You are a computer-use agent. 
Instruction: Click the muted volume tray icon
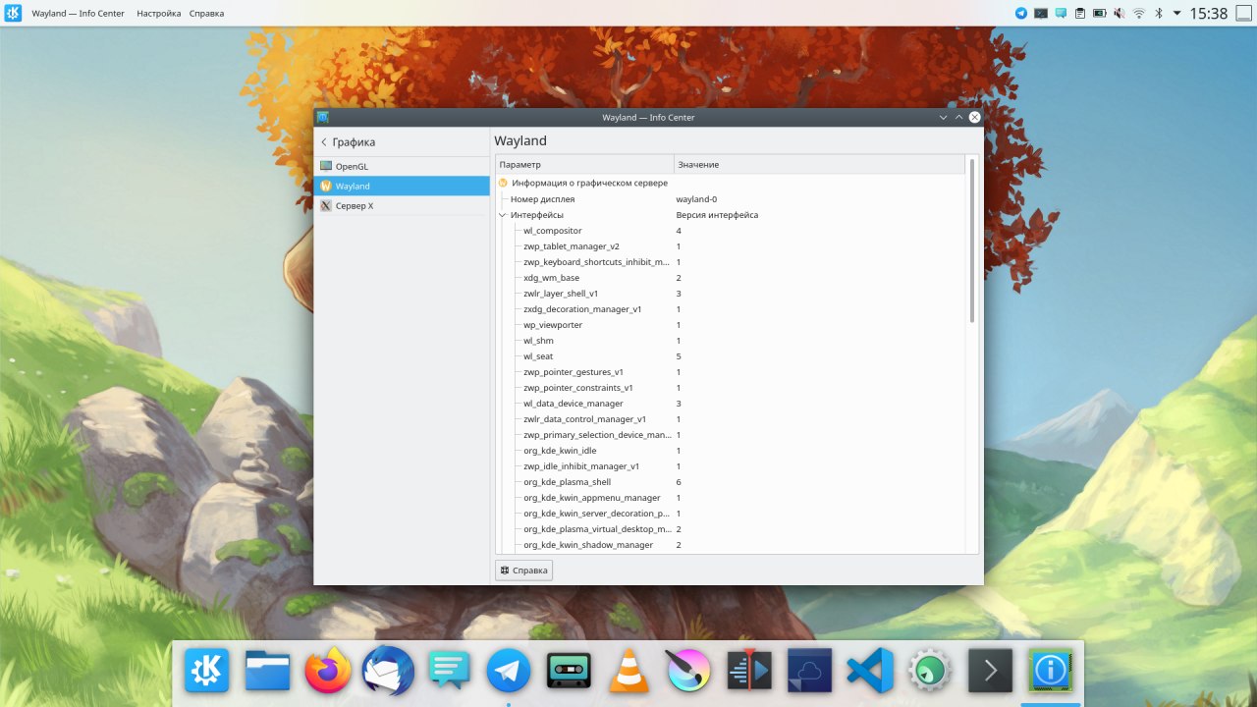(1120, 13)
